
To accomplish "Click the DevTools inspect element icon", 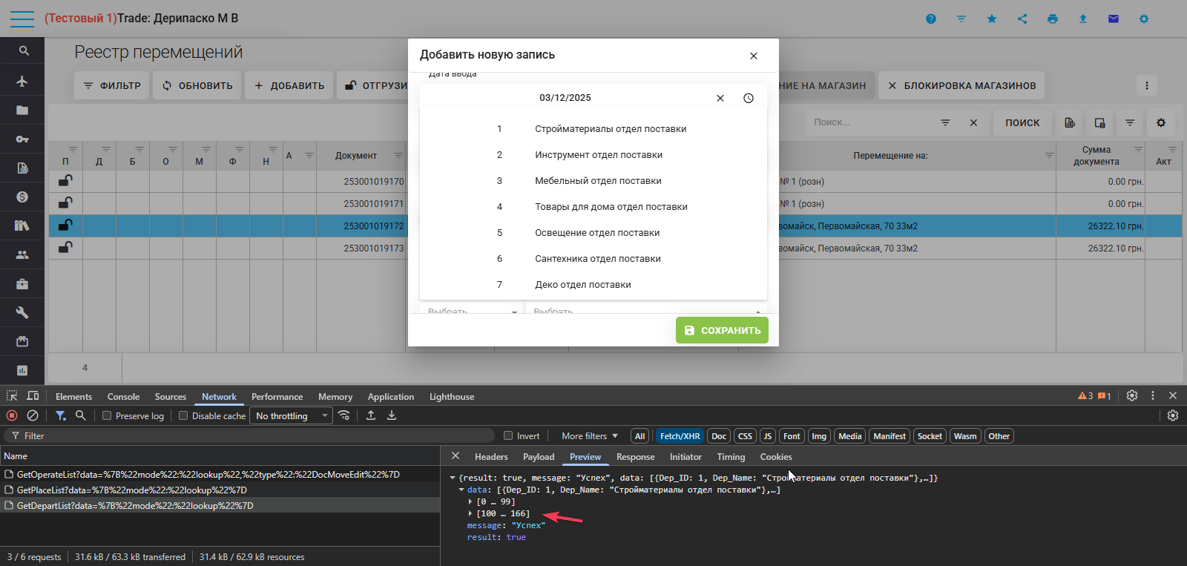I will click(x=12, y=396).
